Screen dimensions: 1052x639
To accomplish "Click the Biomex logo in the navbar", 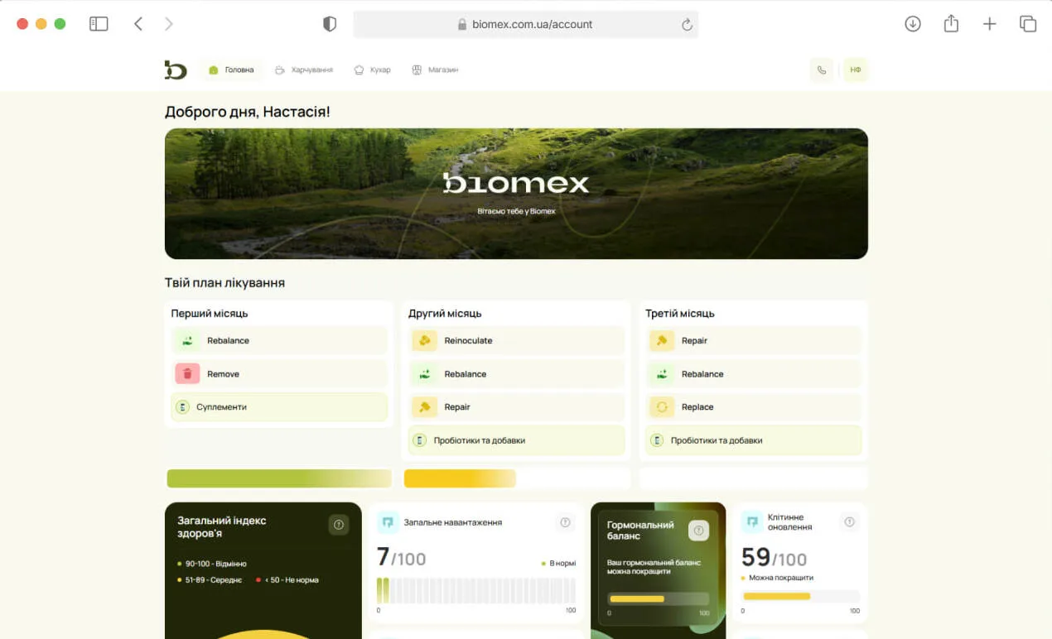I will pos(176,70).
